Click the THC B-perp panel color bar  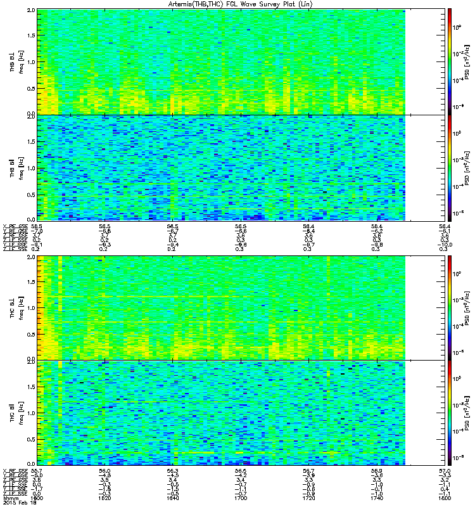click(450, 308)
